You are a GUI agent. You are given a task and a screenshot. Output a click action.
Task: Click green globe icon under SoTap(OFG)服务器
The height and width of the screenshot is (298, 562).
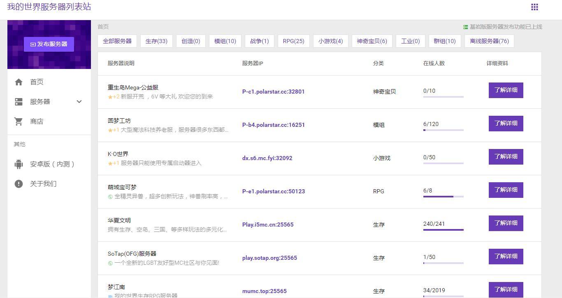110,264
